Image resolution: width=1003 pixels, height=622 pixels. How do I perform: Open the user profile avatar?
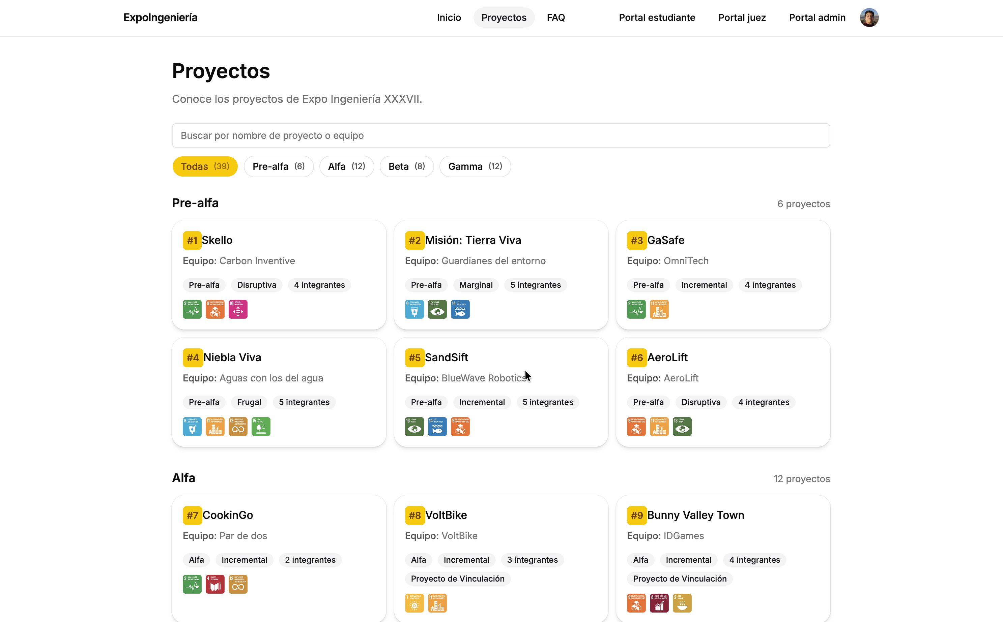pyautogui.click(x=869, y=18)
